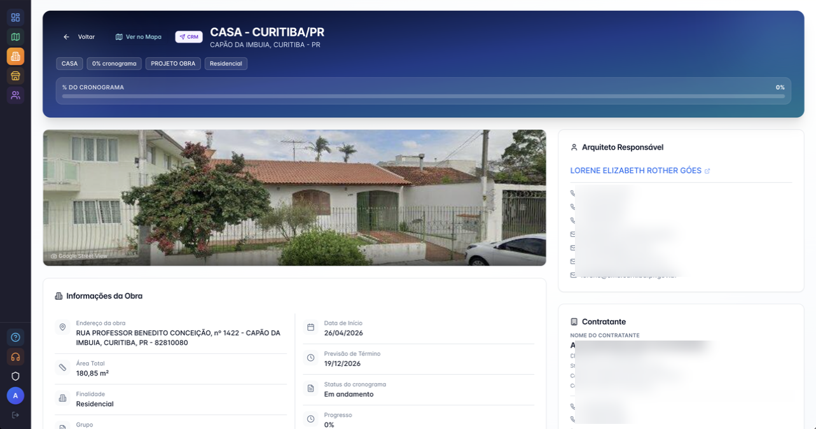Screen dimensions: 816x429
Task: Click the "NOME DO CONTRATANTE" label
Action: click(x=605, y=335)
